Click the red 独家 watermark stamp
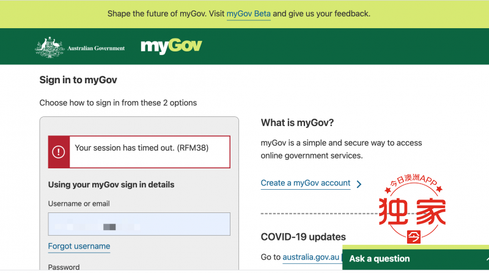 412,209
